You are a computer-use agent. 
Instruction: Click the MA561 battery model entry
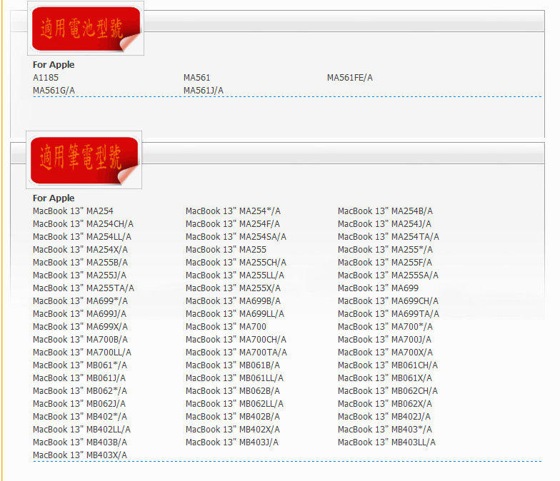197,77
